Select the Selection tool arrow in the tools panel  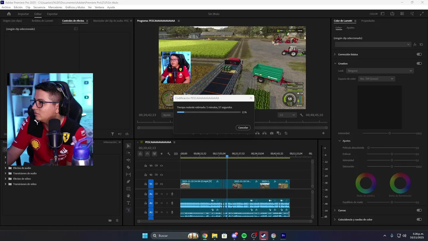128,146
